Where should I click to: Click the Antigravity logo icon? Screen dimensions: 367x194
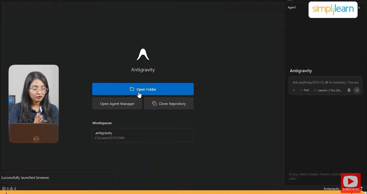point(143,54)
